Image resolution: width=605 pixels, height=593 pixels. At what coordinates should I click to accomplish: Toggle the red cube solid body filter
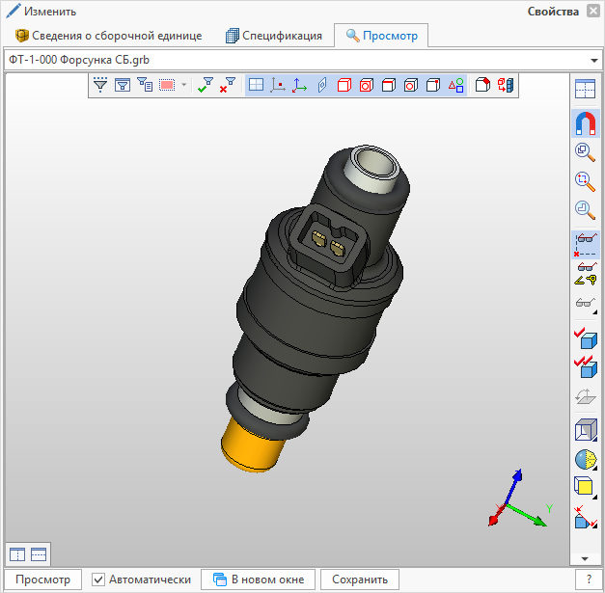click(344, 85)
